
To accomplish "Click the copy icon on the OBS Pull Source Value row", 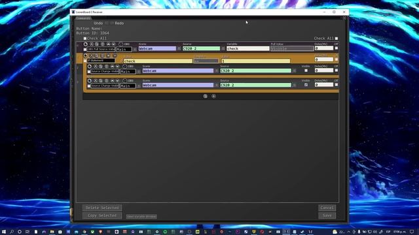I will pos(97,44).
